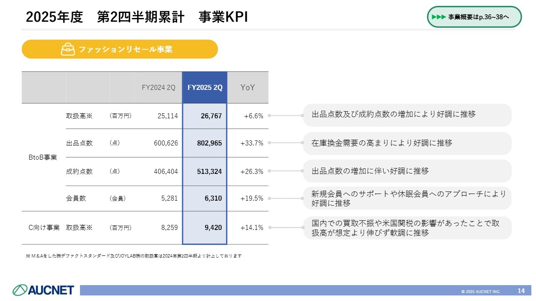This screenshot has height=301, width=536.
Task: Select the FY2024 2Q column header
Action: pyautogui.click(x=158, y=87)
